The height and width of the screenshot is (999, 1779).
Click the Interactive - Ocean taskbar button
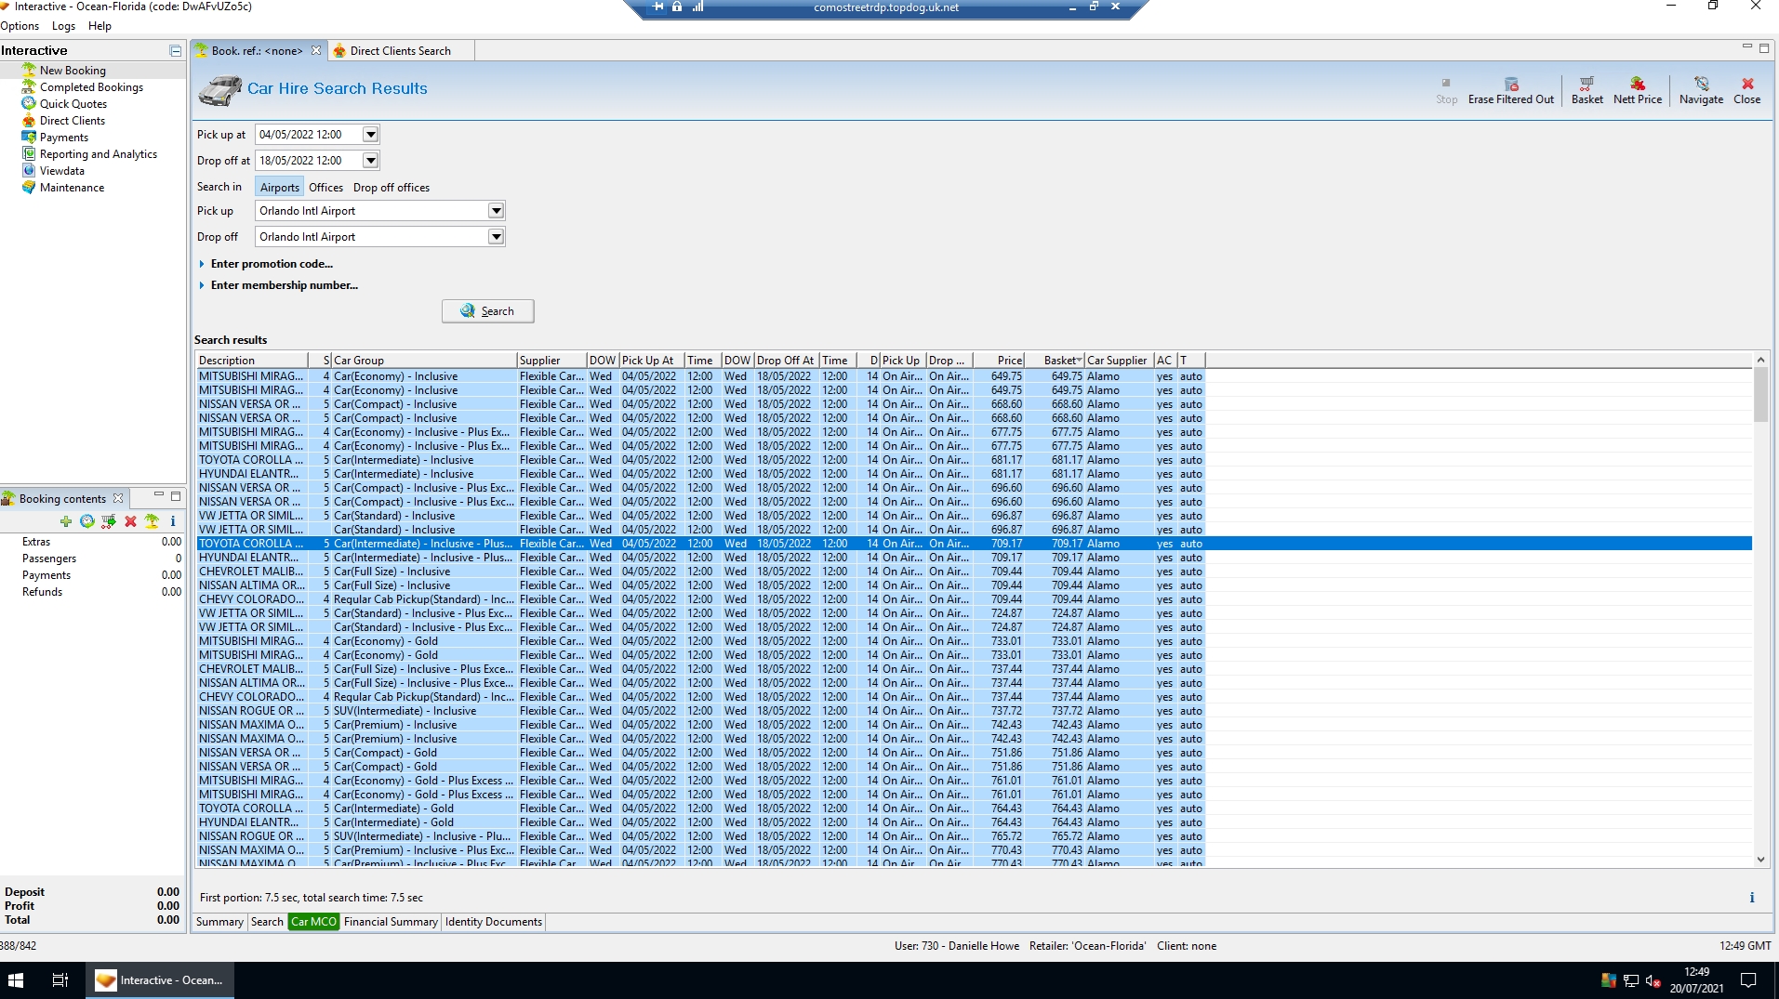click(160, 980)
